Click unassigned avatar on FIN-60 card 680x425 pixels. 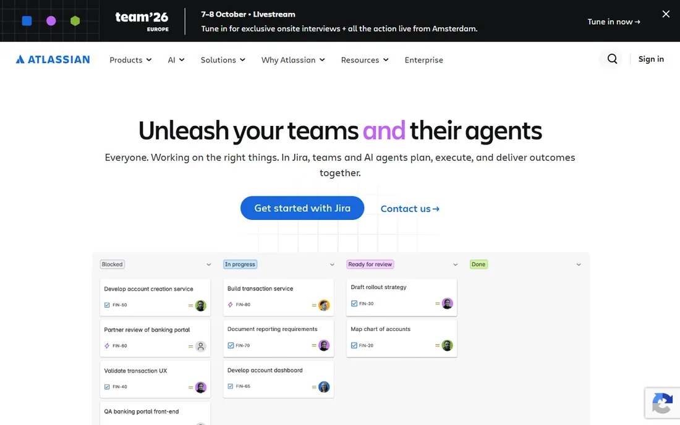click(200, 346)
